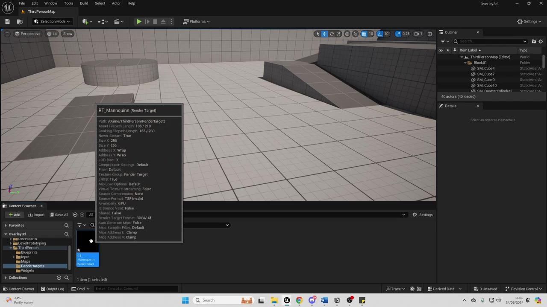Switch world/local coordinate space globe icon

[347, 34]
